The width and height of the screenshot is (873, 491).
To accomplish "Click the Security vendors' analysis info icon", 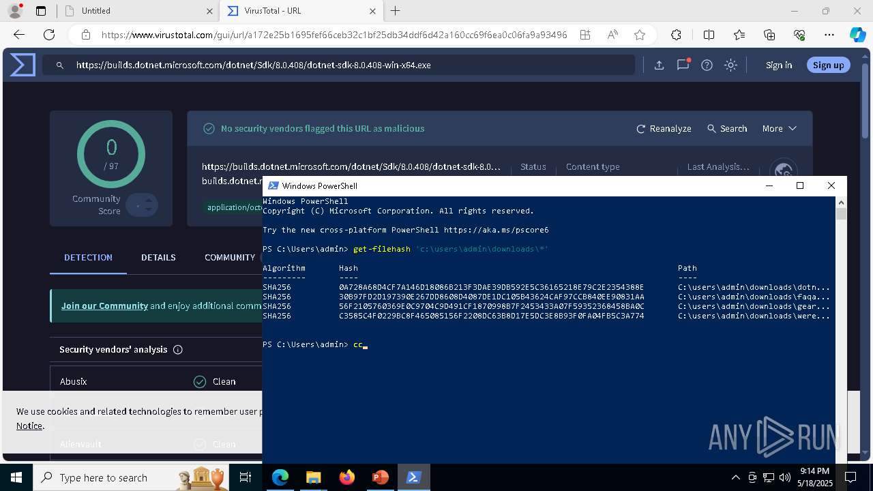I will (x=178, y=350).
